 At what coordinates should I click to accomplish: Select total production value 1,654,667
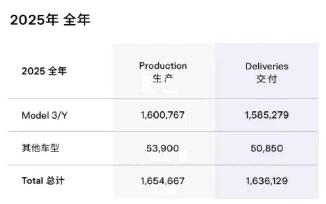[163, 181]
